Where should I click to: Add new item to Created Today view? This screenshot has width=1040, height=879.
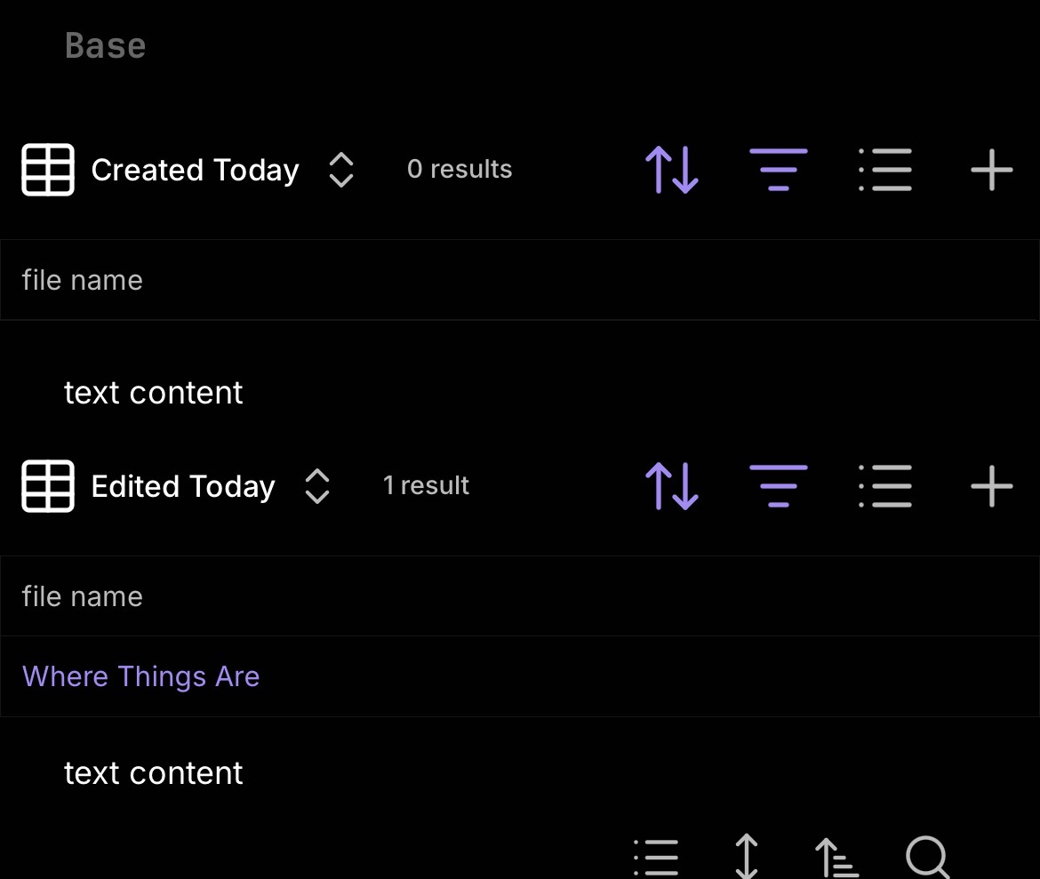992,170
